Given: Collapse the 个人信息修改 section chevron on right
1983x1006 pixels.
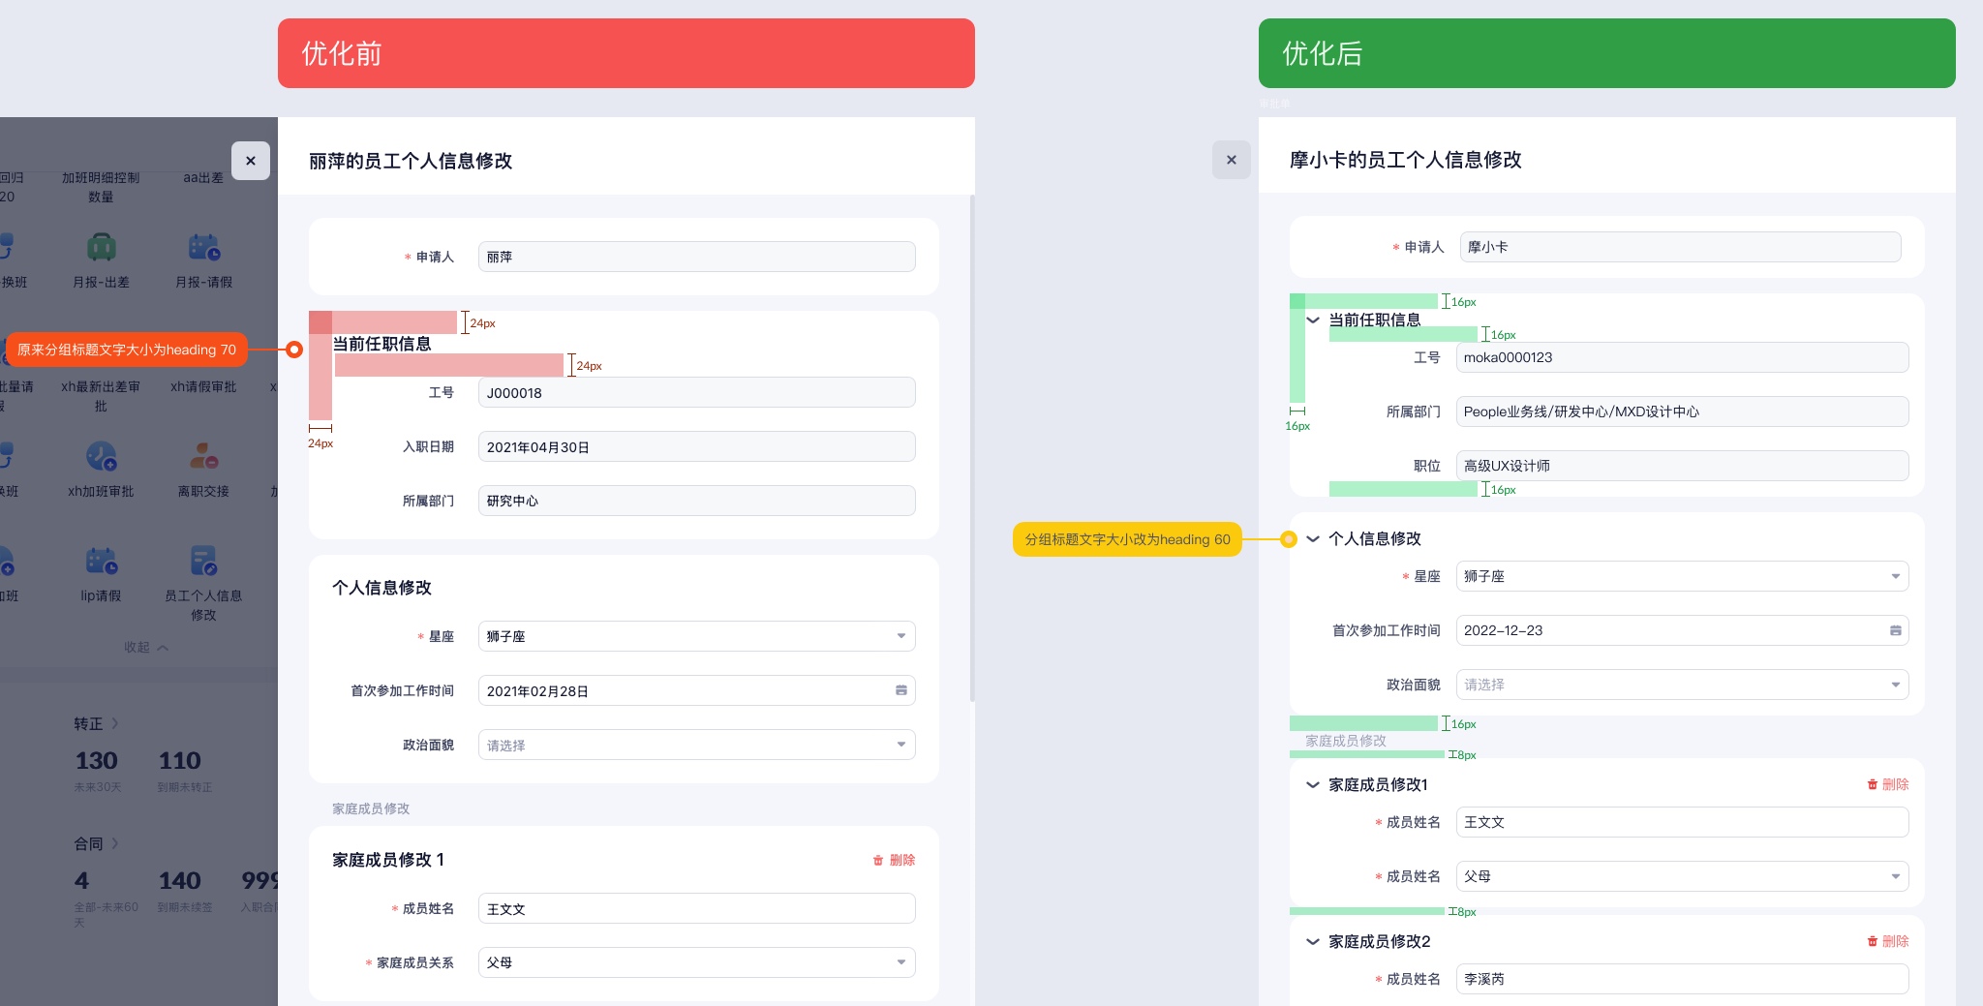Looking at the screenshot, I should (x=1313, y=538).
